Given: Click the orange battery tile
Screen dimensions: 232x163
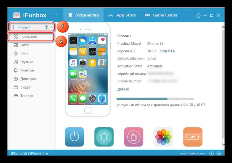Looking at the screenshot, I should 193,137.
